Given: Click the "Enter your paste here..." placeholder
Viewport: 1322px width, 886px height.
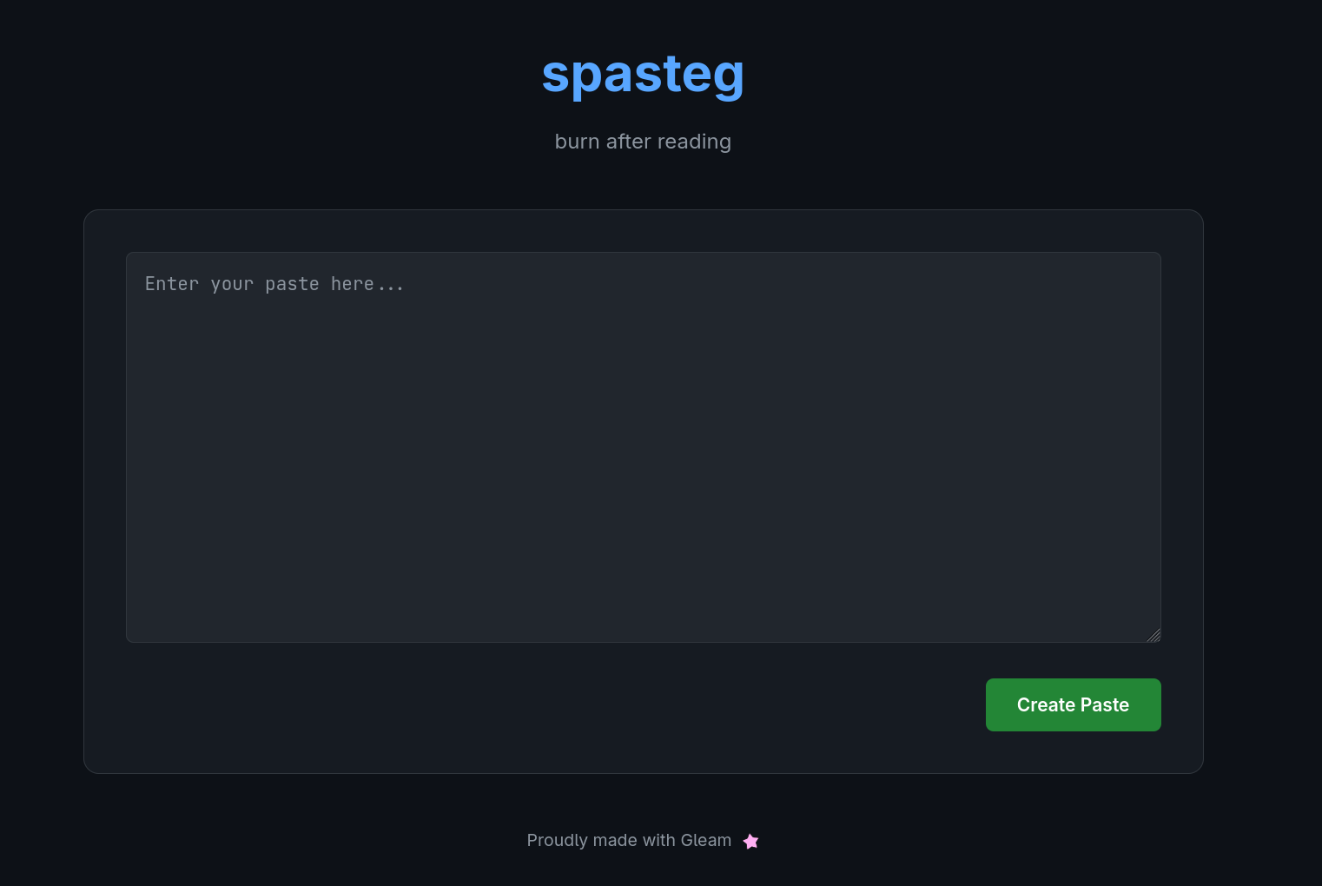Looking at the screenshot, I should 274,284.
